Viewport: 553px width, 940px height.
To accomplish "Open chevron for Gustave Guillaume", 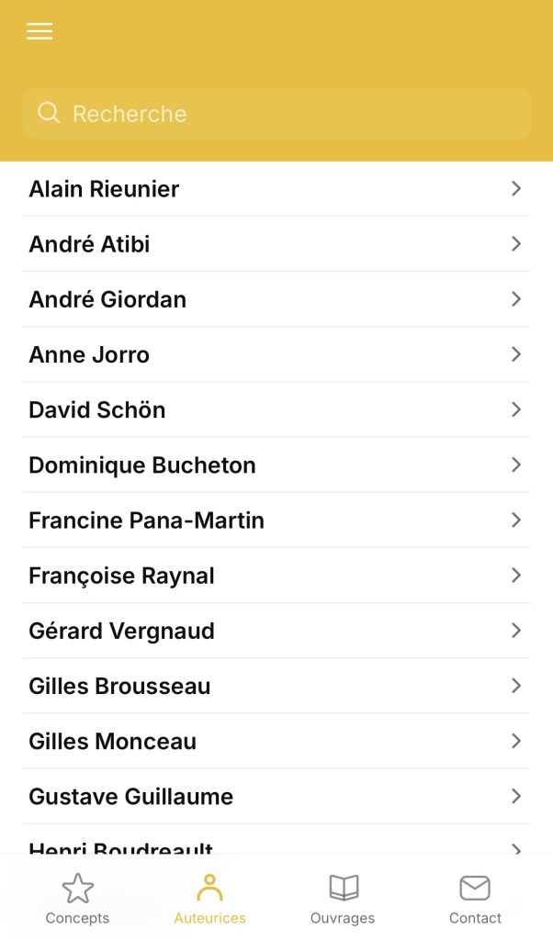I will 516,796.
